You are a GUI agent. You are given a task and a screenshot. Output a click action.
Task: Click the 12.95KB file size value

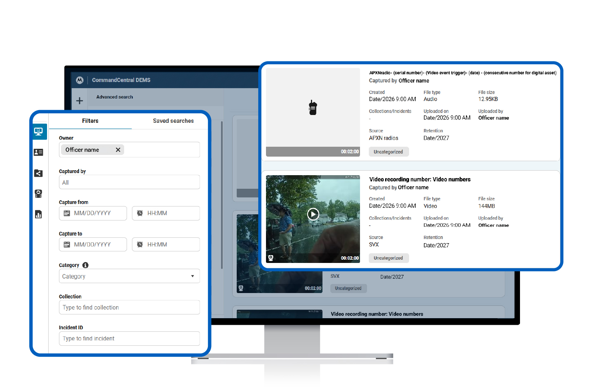pyautogui.click(x=488, y=99)
